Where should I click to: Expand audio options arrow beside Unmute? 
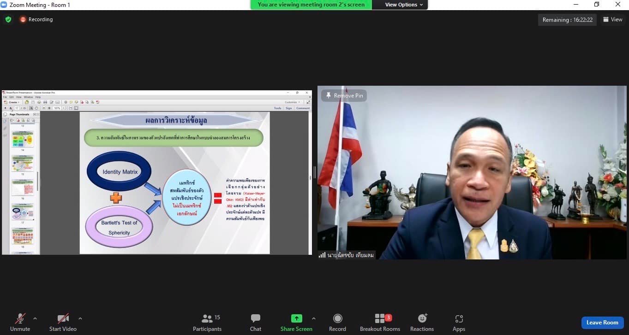pos(35,318)
